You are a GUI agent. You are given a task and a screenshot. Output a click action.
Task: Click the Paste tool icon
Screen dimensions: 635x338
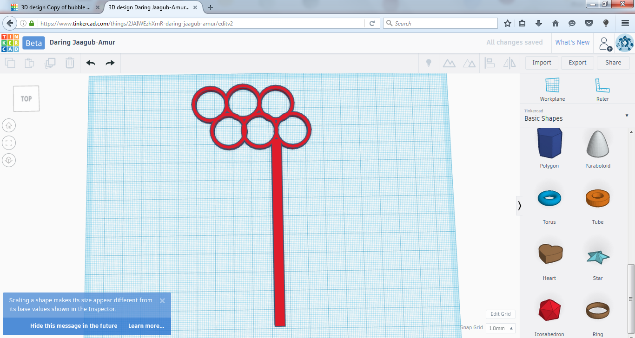29,63
